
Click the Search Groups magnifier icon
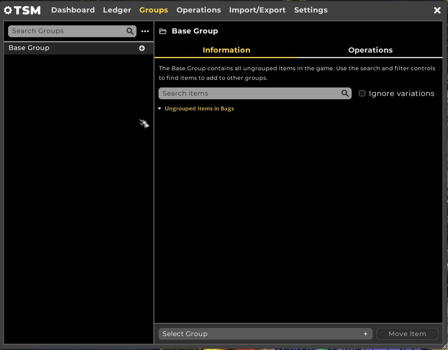pos(130,31)
